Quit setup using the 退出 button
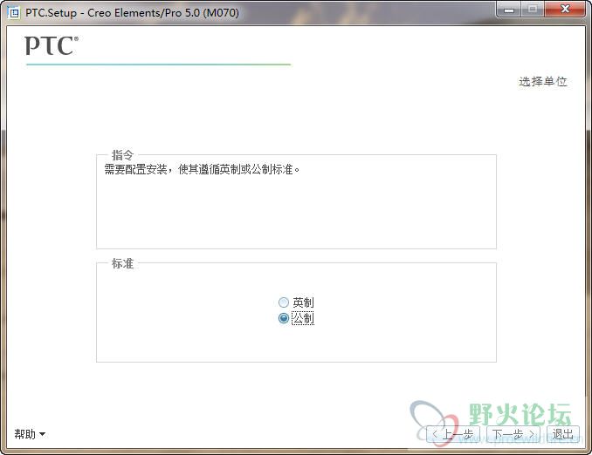Image resolution: width=592 pixels, height=455 pixels. tap(563, 435)
